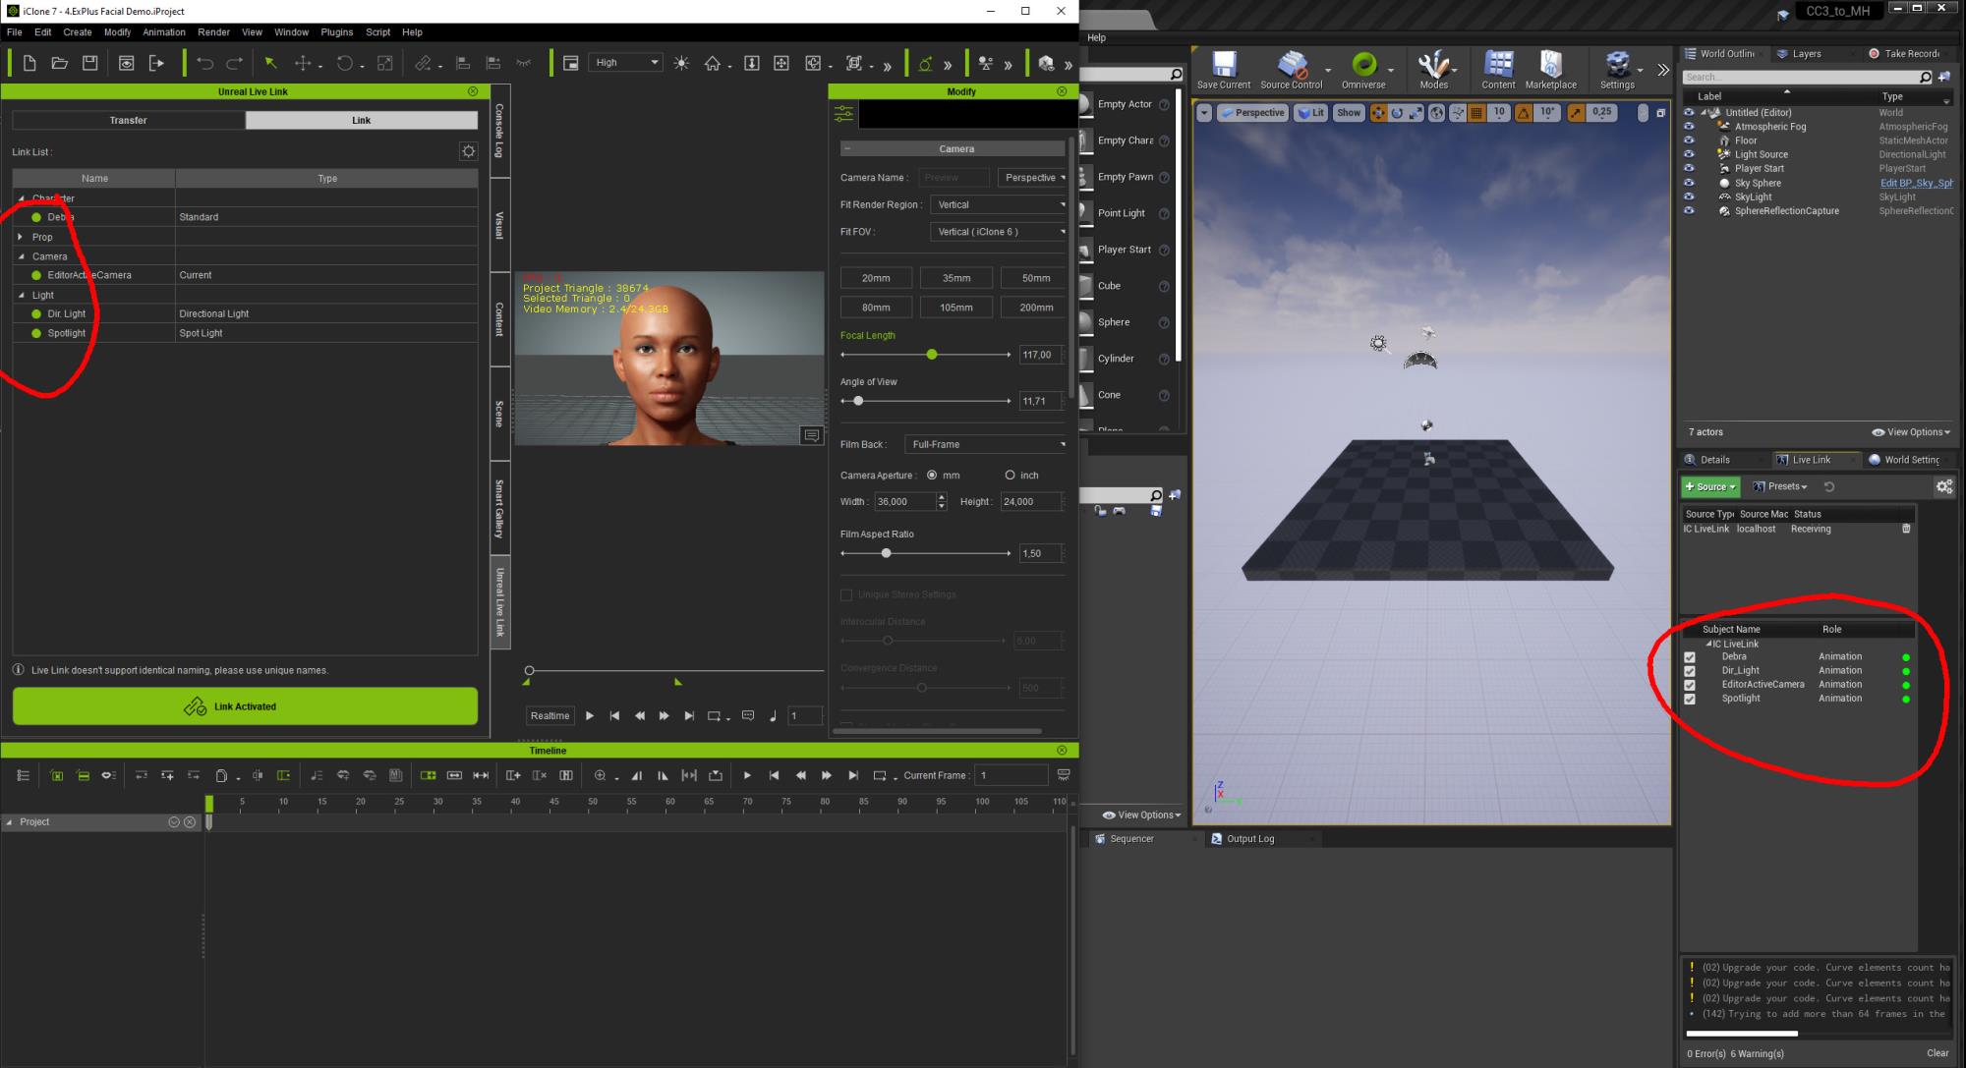Click Undo arrow in iClone toolbar
This screenshot has height=1068, width=1966.
click(x=204, y=63)
